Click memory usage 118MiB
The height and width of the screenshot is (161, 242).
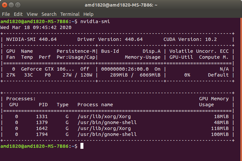click(220, 128)
